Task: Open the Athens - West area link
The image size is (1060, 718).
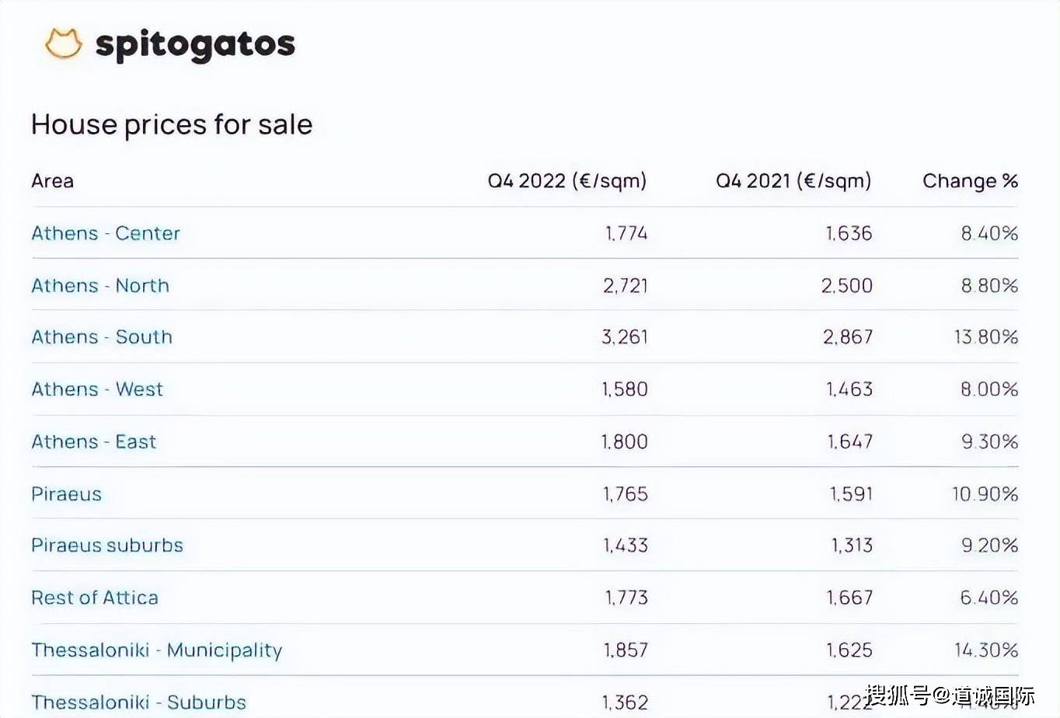Action: pyautogui.click(x=97, y=389)
